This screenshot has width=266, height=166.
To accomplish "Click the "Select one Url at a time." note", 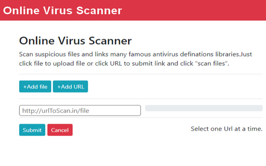I will [x=227, y=129].
